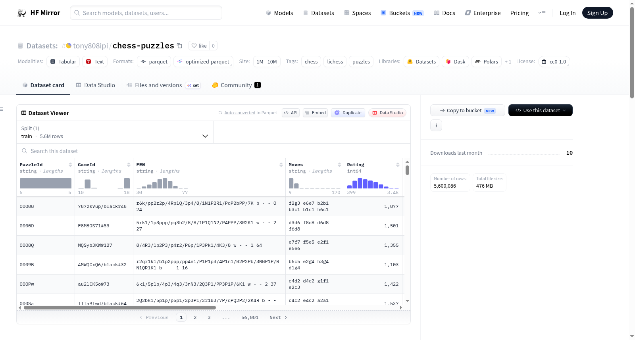
Task: Open Docs in the top navigation
Action: tap(444, 13)
